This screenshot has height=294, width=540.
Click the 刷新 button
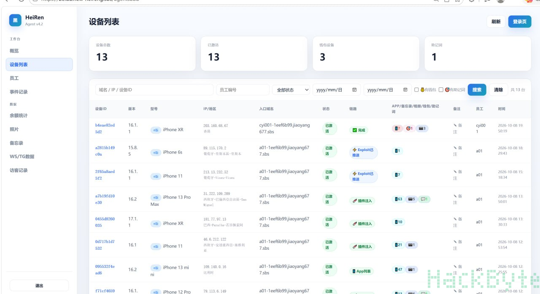coord(496,22)
